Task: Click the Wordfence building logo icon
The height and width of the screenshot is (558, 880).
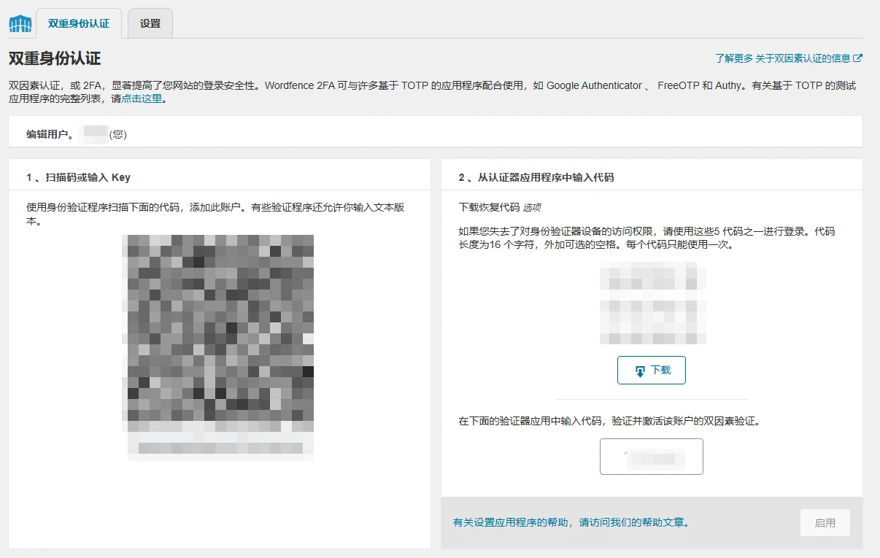Action: pyautogui.click(x=20, y=23)
